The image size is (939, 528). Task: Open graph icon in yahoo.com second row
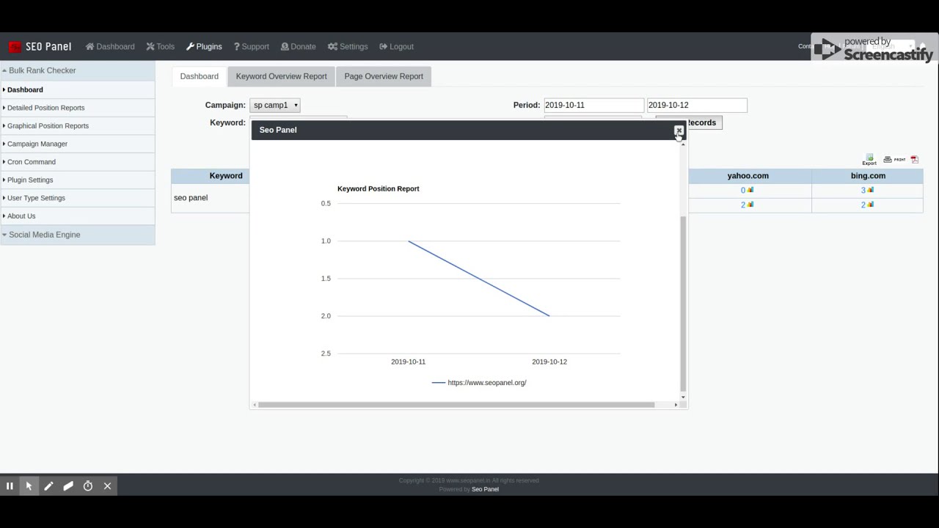point(750,205)
